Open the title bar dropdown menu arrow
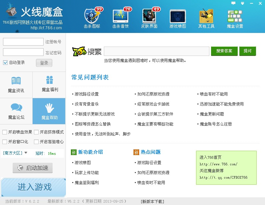Image resolution: width=265 pixels, height=205 pixels. 242,3
